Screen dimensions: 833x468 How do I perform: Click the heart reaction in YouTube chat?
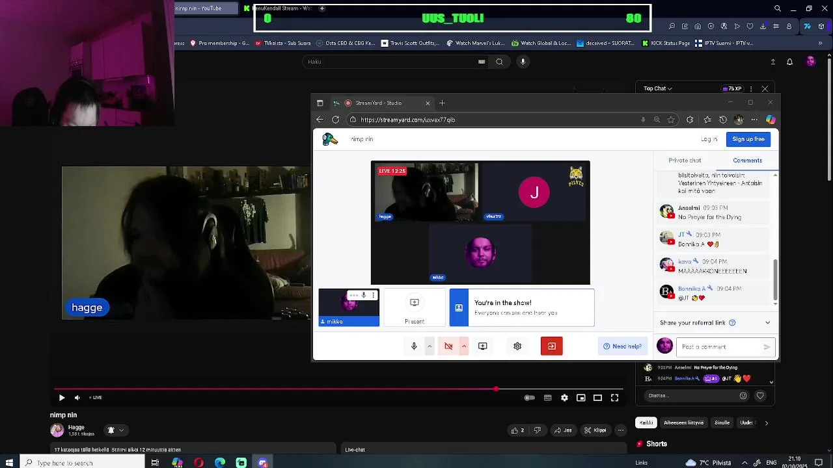(x=760, y=395)
